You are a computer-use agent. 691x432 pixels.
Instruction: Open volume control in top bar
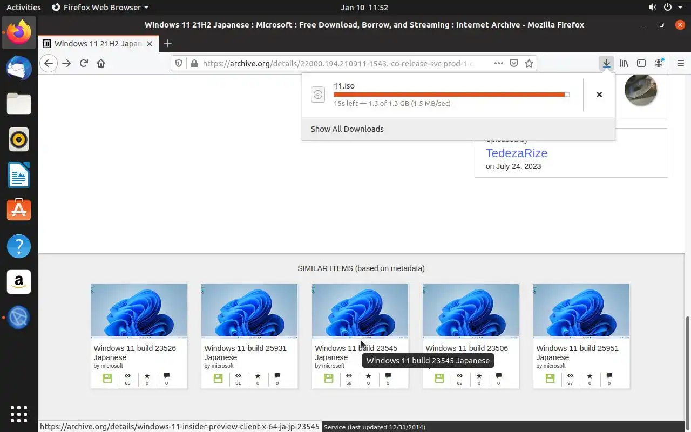pyautogui.click(x=653, y=8)
